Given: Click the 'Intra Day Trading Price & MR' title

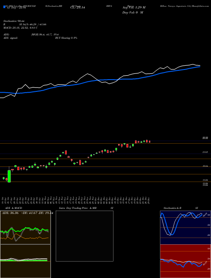Looking at the screenshot, I should click(x=78, y=208).
